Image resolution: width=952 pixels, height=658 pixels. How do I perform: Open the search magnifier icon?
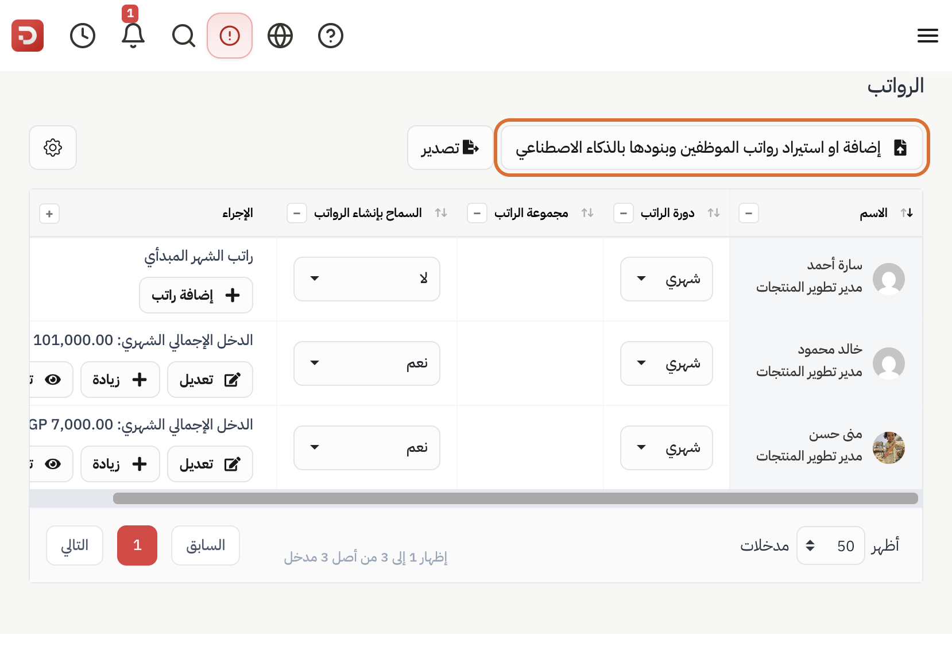pos(184,36)
